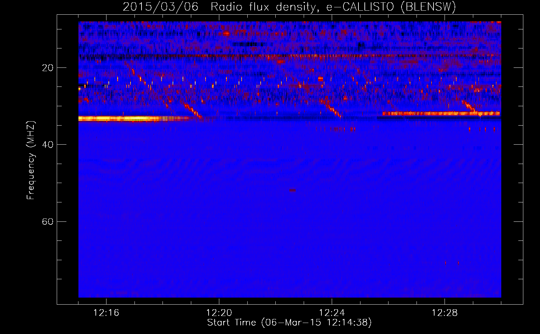This screenshot has height=334, width=540.
Task: Click the plot title '2015/03/06 Radio flux density'
Action: pos(220,7)
